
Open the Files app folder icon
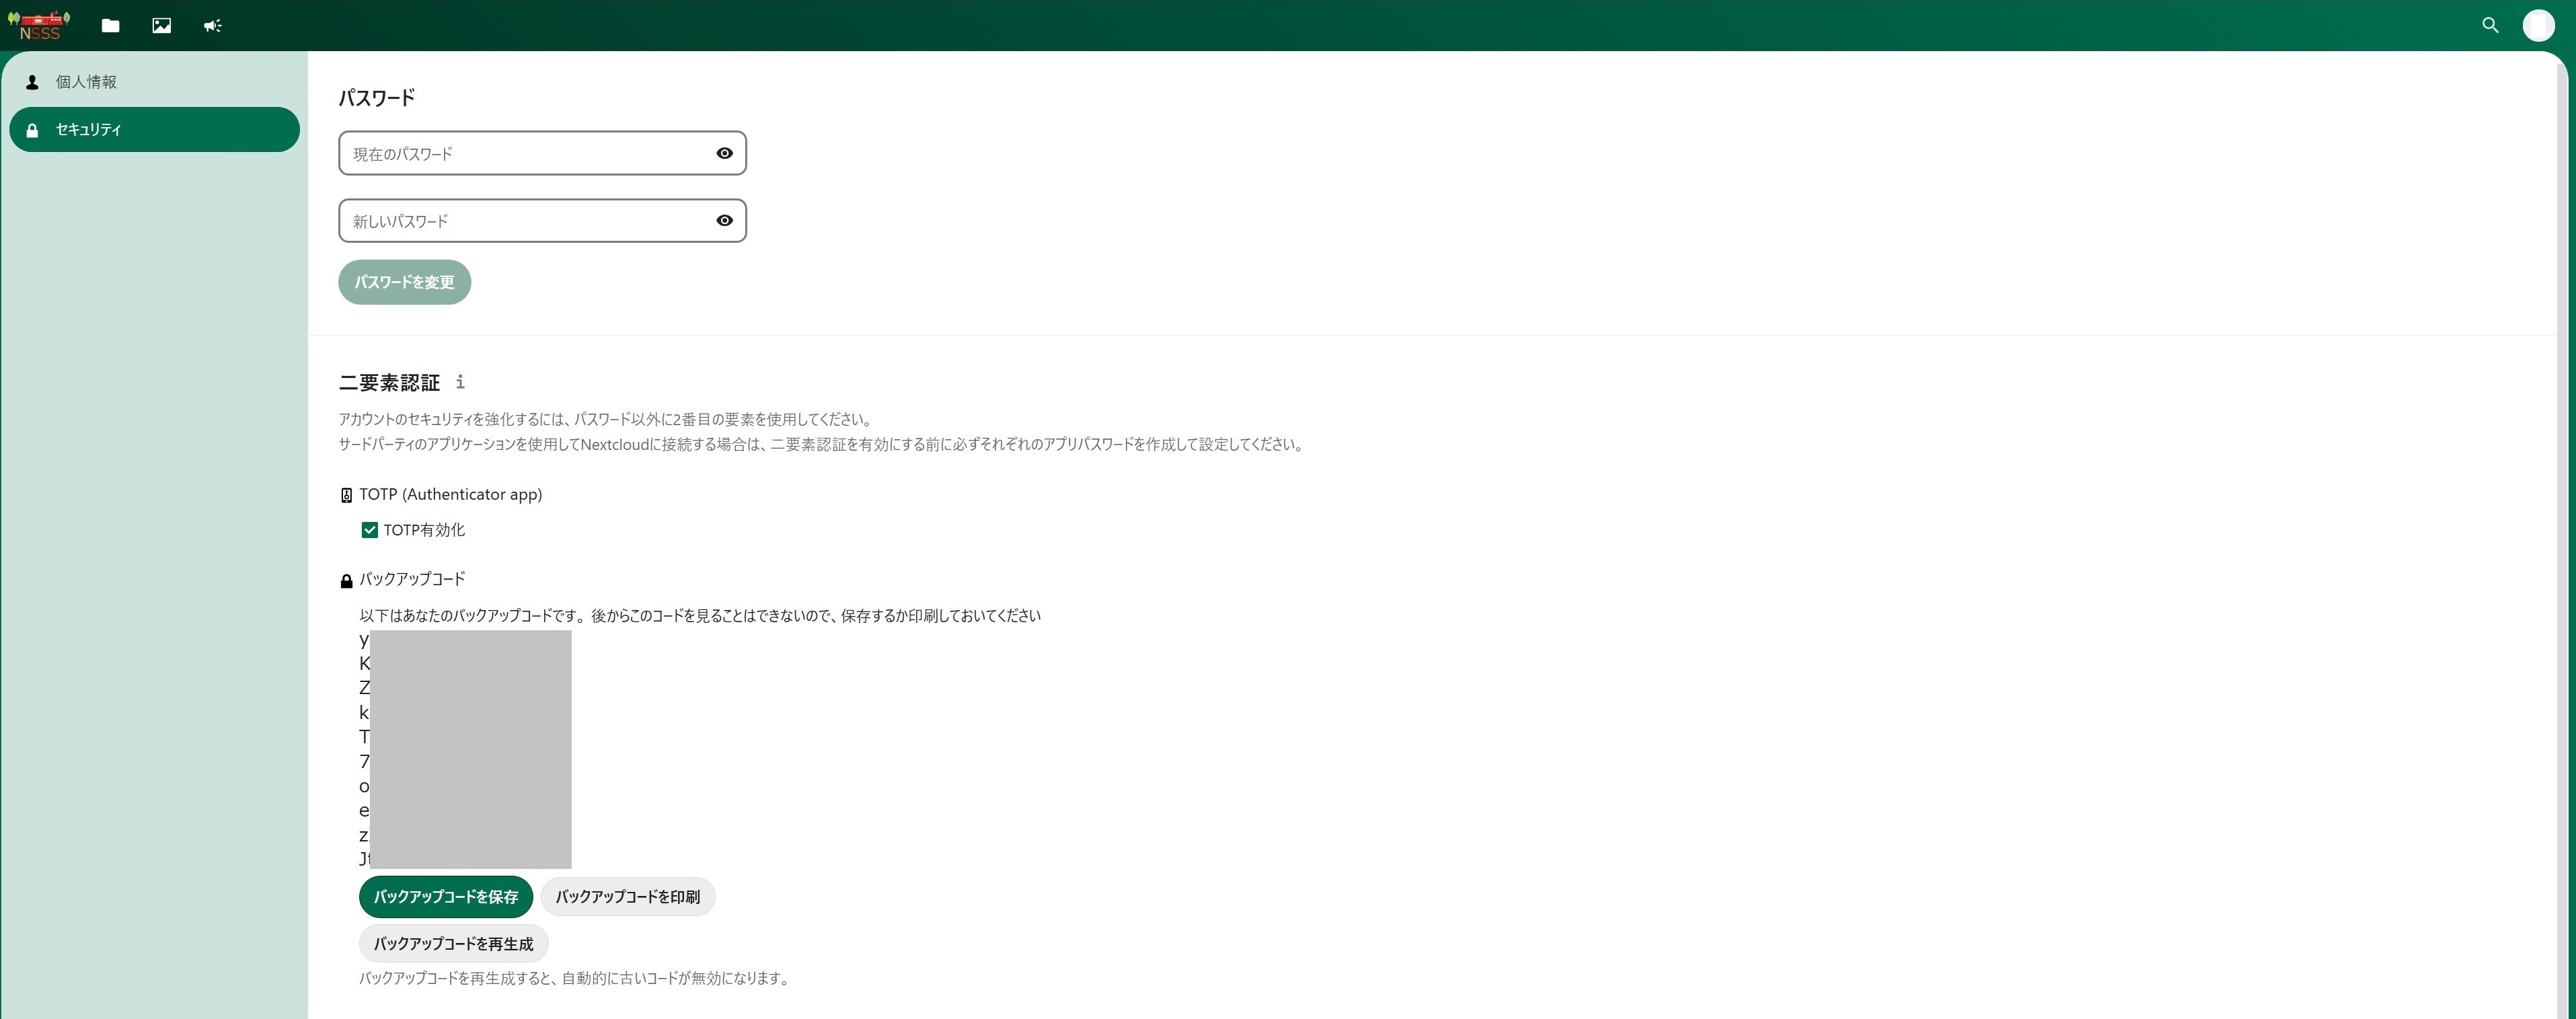click(110, 26)
